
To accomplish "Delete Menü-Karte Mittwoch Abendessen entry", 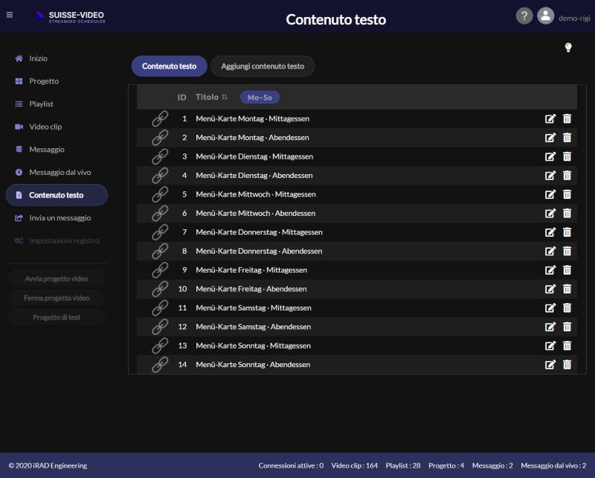I will tap(567, 213).
